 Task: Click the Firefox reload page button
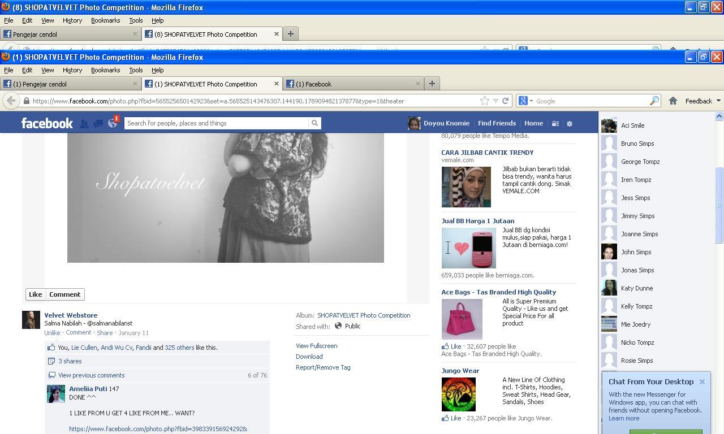[x=506, y=101]
